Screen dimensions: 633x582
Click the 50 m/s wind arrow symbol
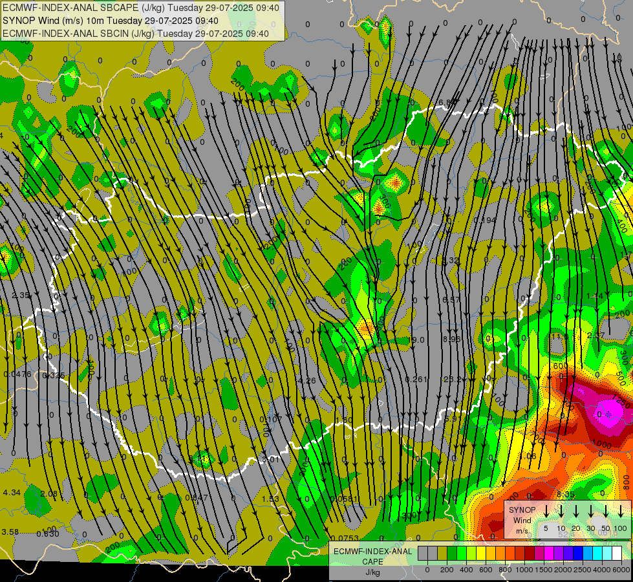[x=606, y=511]
